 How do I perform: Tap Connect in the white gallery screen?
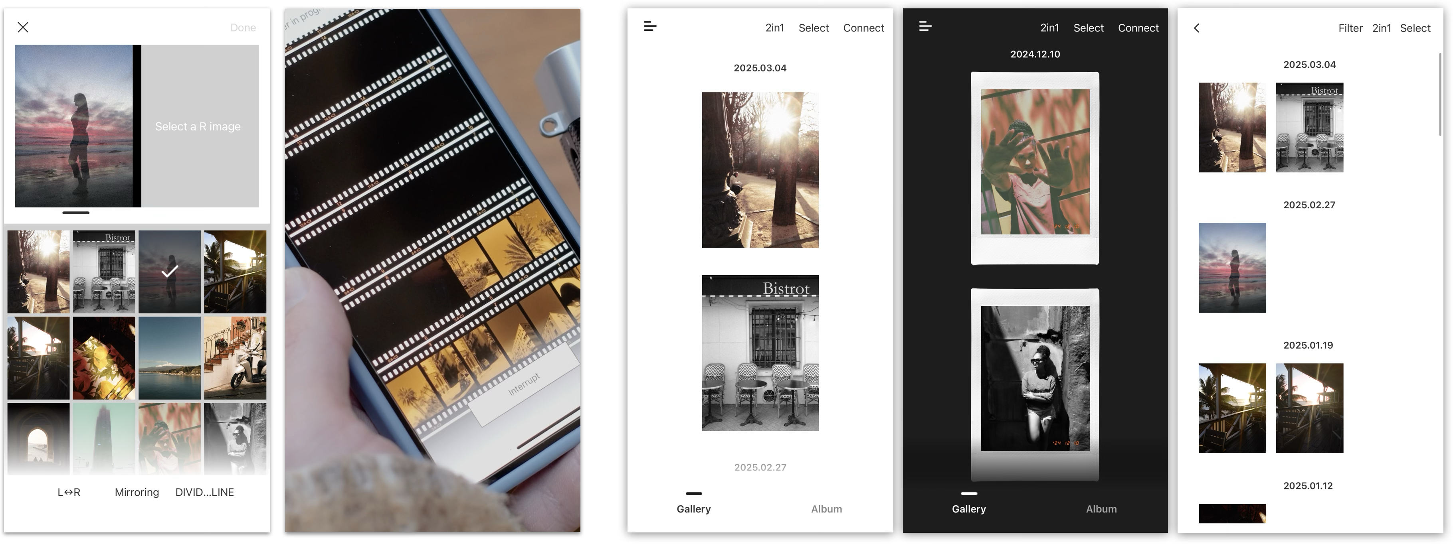(863, 28)
